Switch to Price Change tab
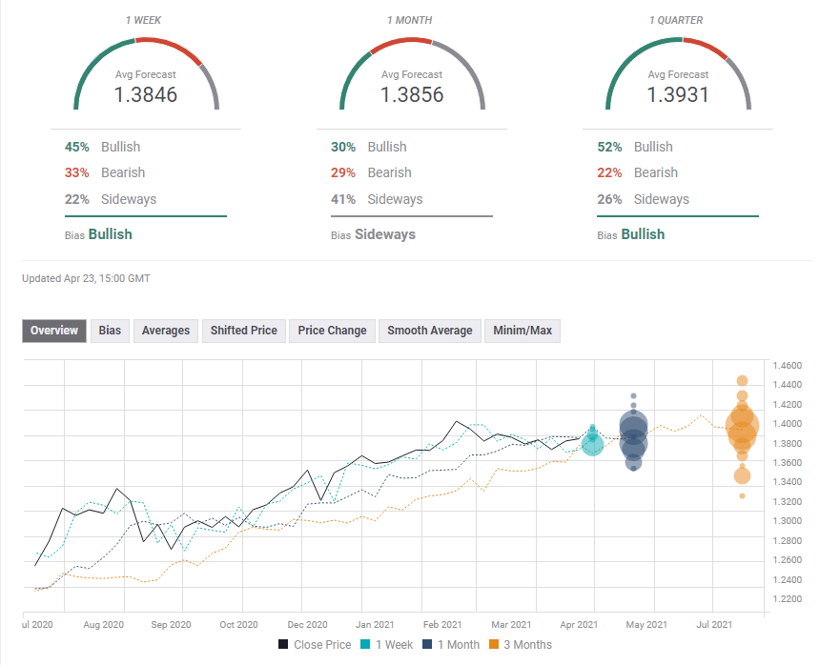 (x=332, y=331)
